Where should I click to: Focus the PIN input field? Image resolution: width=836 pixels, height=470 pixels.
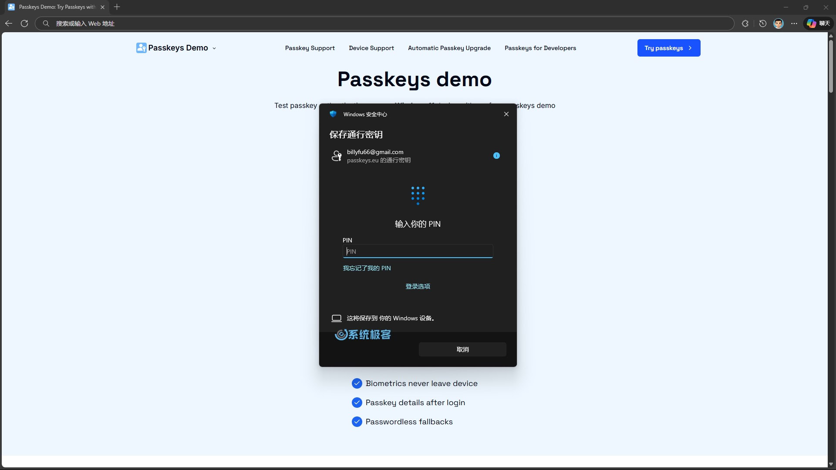[x=418, y=251]
